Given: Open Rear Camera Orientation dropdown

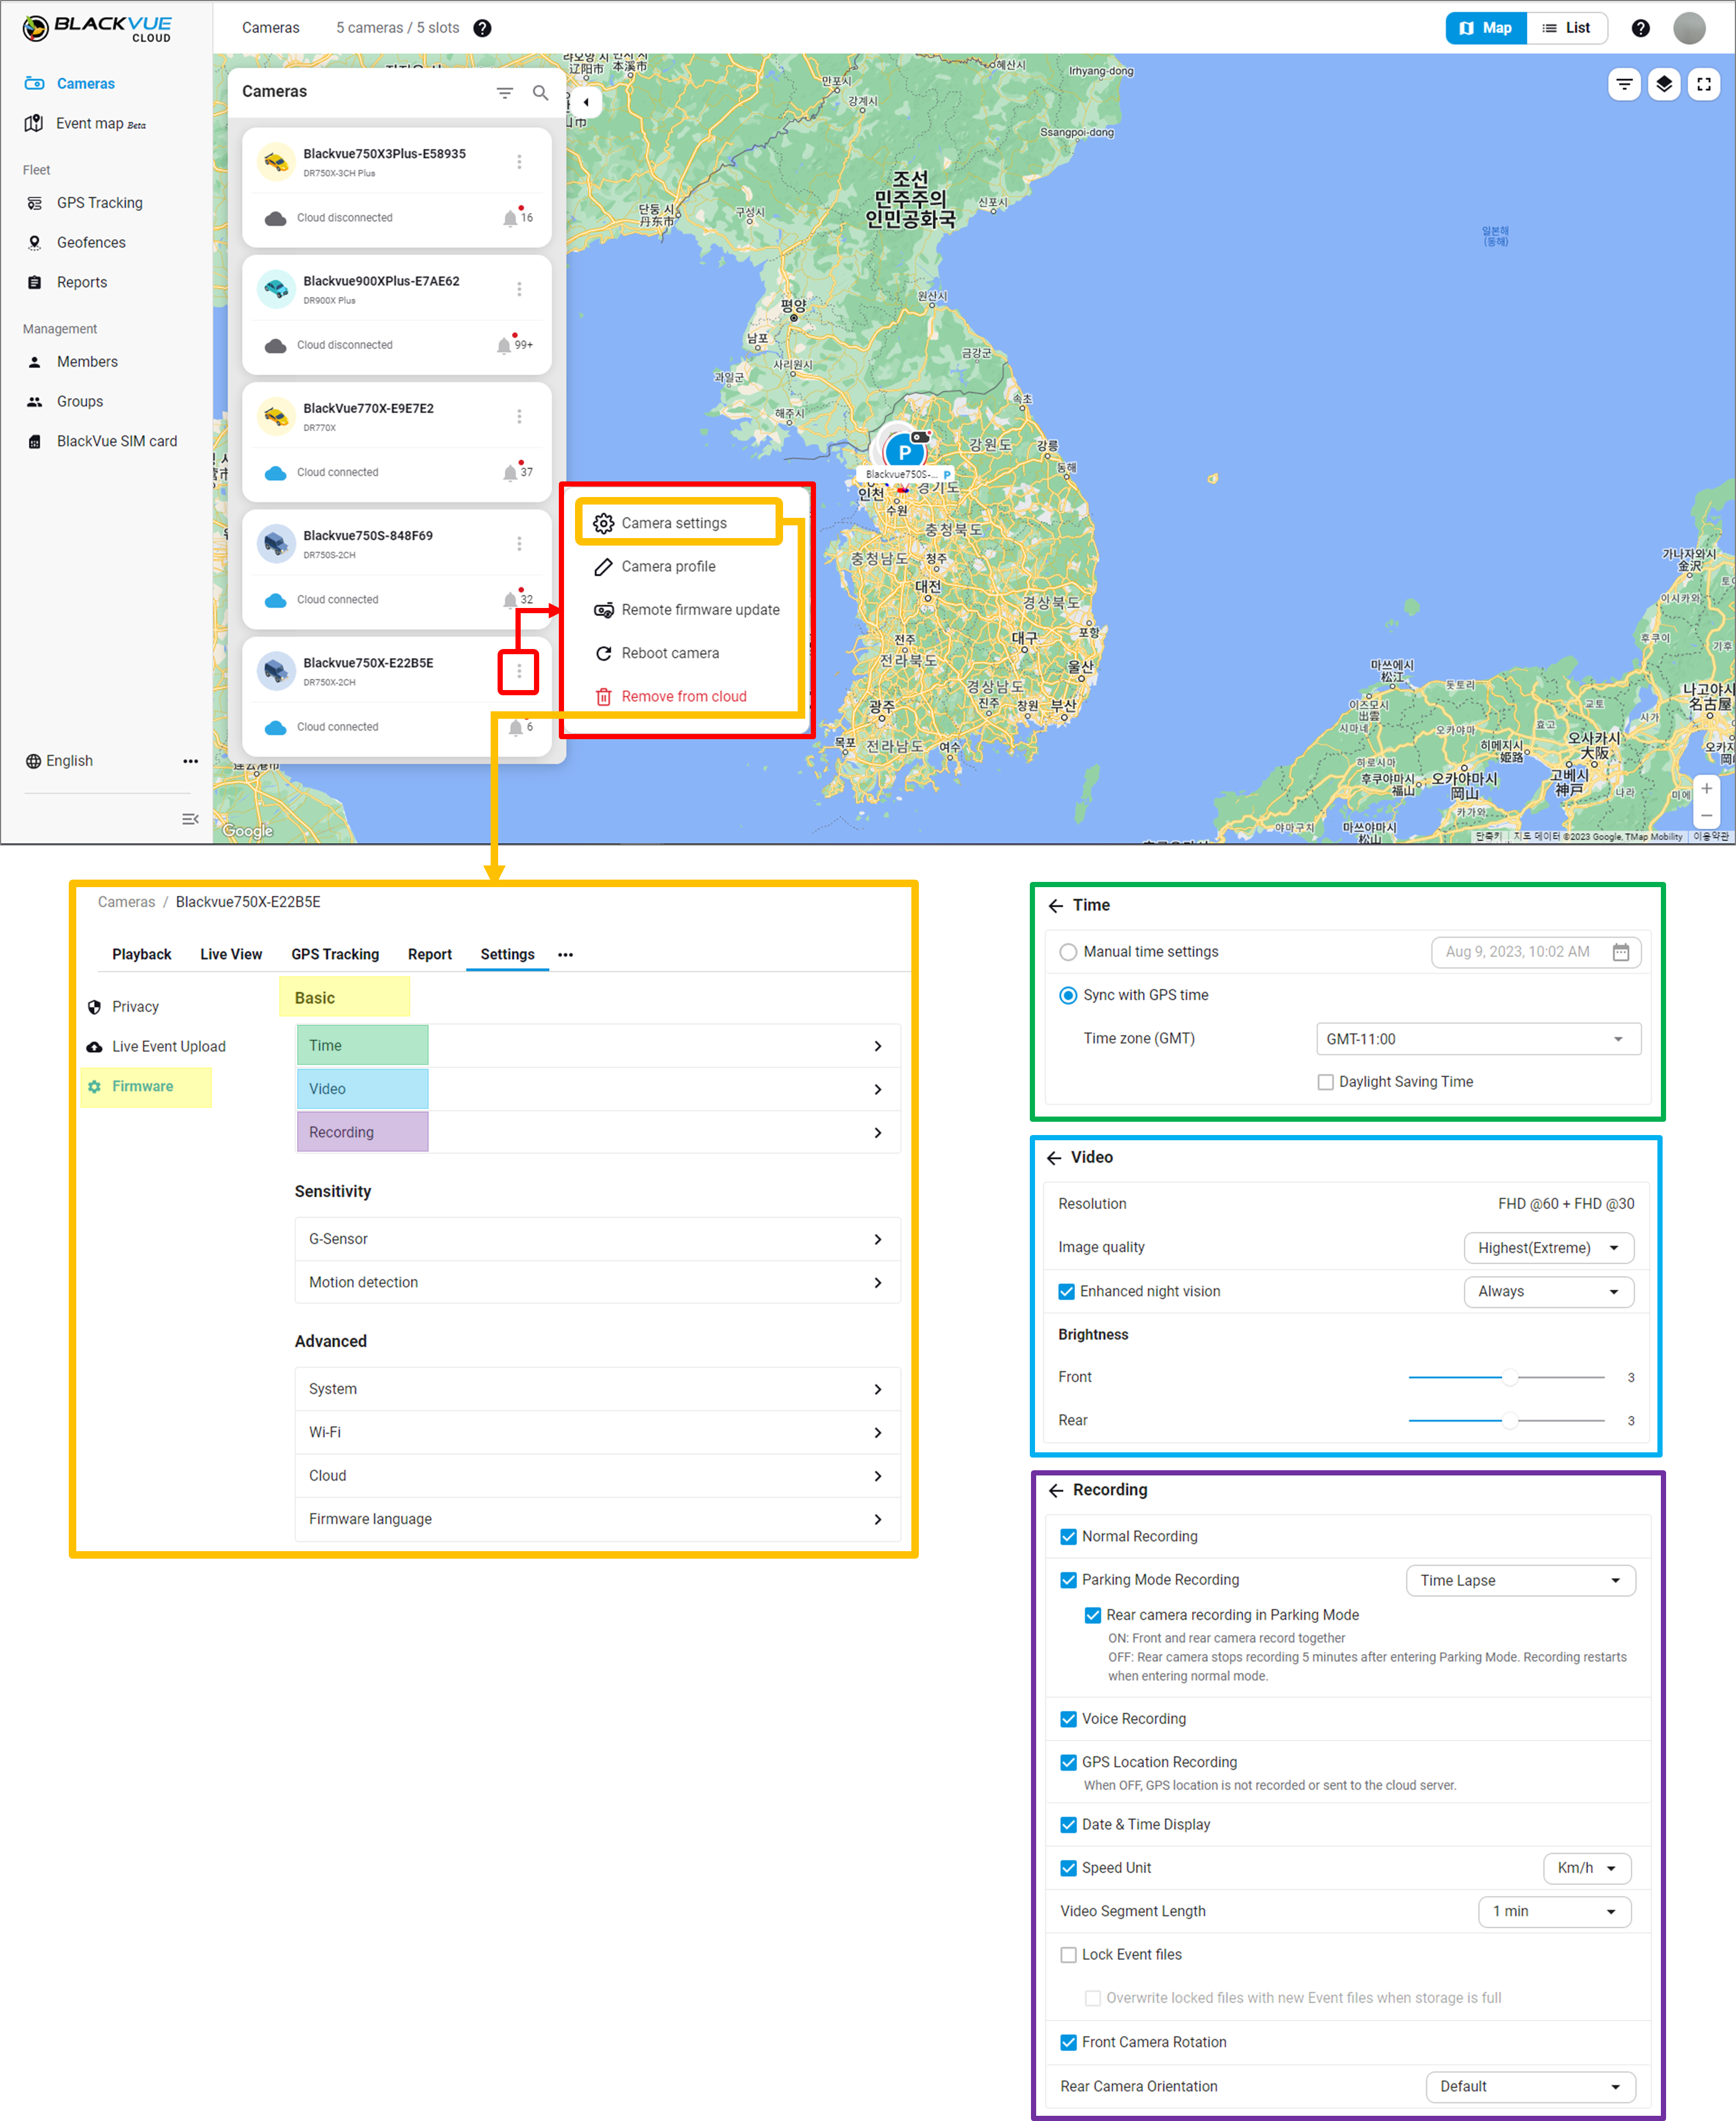Looking at the screenshot, I should click(x=1530, y=2086).
